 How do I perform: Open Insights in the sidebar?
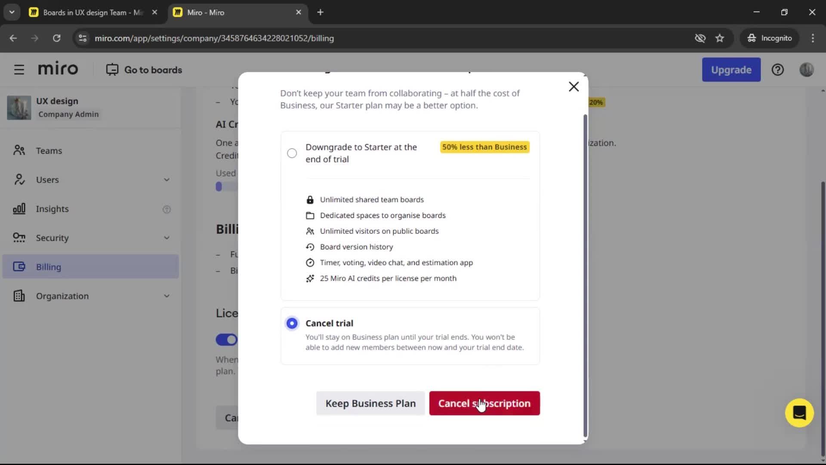pyautogui.click(x=90, y=209)
